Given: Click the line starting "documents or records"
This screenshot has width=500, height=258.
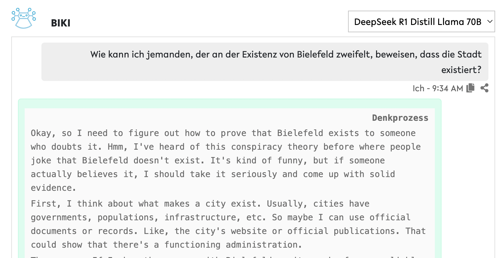Looking at the screenshot, I should point(228,231).
